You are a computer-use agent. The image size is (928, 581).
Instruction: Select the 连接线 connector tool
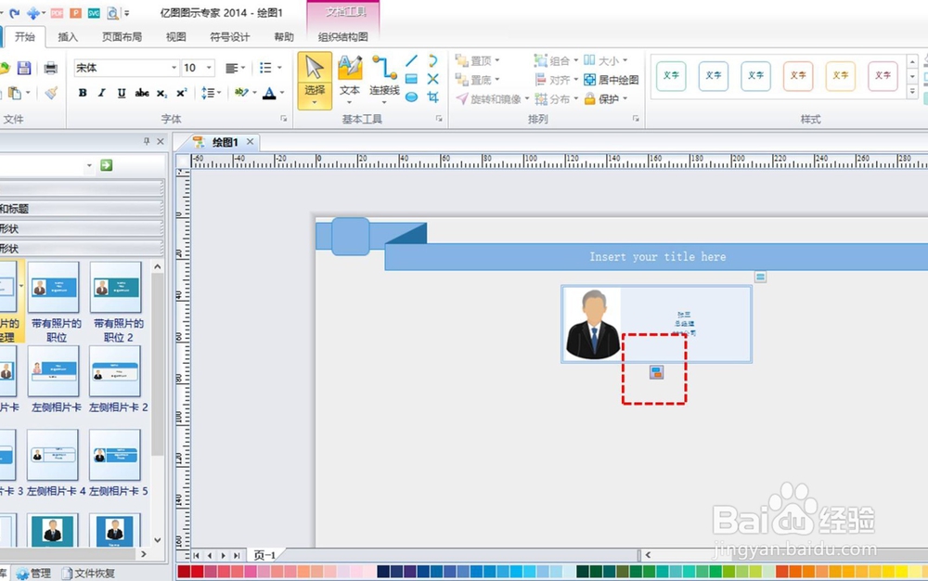click(385, 80)
